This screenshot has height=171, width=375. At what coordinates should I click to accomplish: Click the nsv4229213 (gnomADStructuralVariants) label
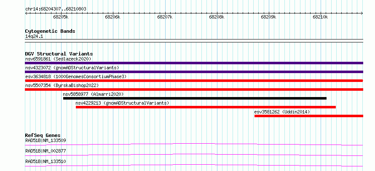pos(122,103)
